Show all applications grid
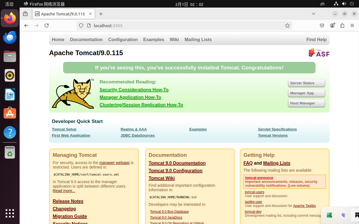 point(10,213)
